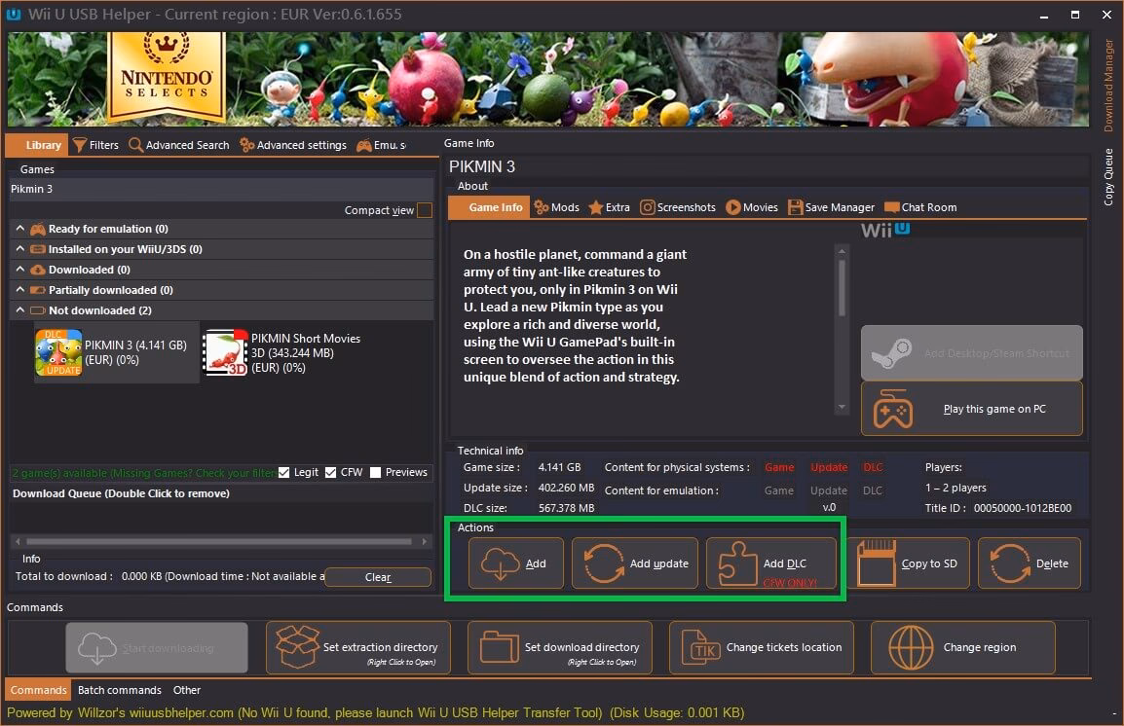The height and width of the screenshot is (726, 1124).
Task: Click the description scroll up arrow
Action: (x=842, y=250)
